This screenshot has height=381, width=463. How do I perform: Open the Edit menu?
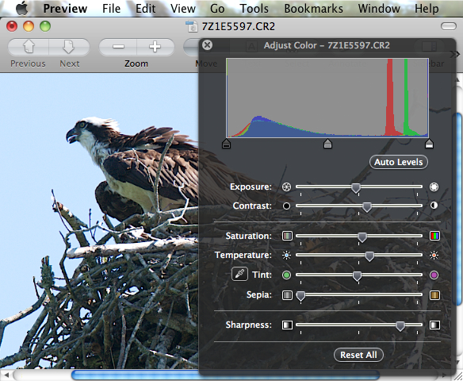coord(145,8)
